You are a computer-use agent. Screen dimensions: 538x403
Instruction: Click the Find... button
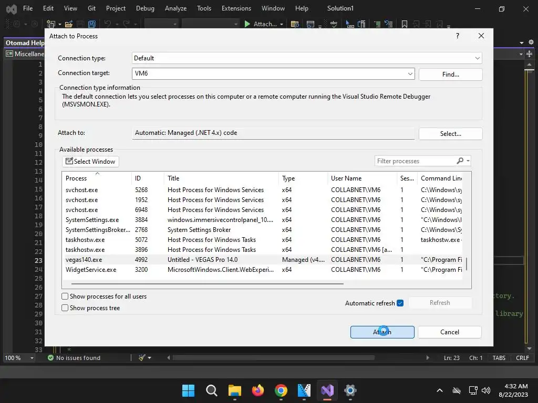(x=450, y=75)
